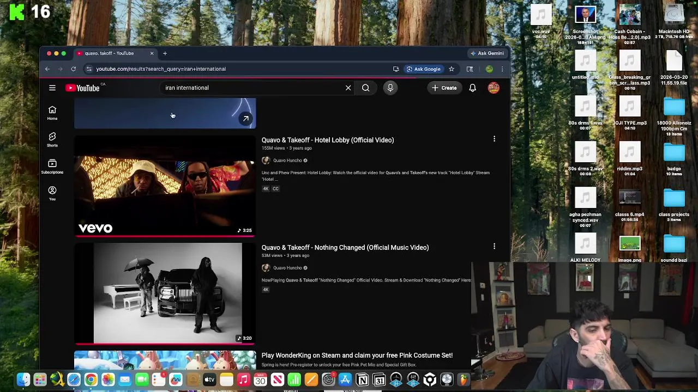Open more actions for Nothing Changed video
698x392 pixels.
coord(494,247)
